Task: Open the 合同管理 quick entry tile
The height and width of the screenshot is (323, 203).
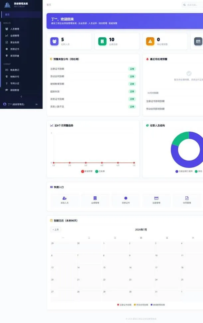Action: click(x=187, y=200)
